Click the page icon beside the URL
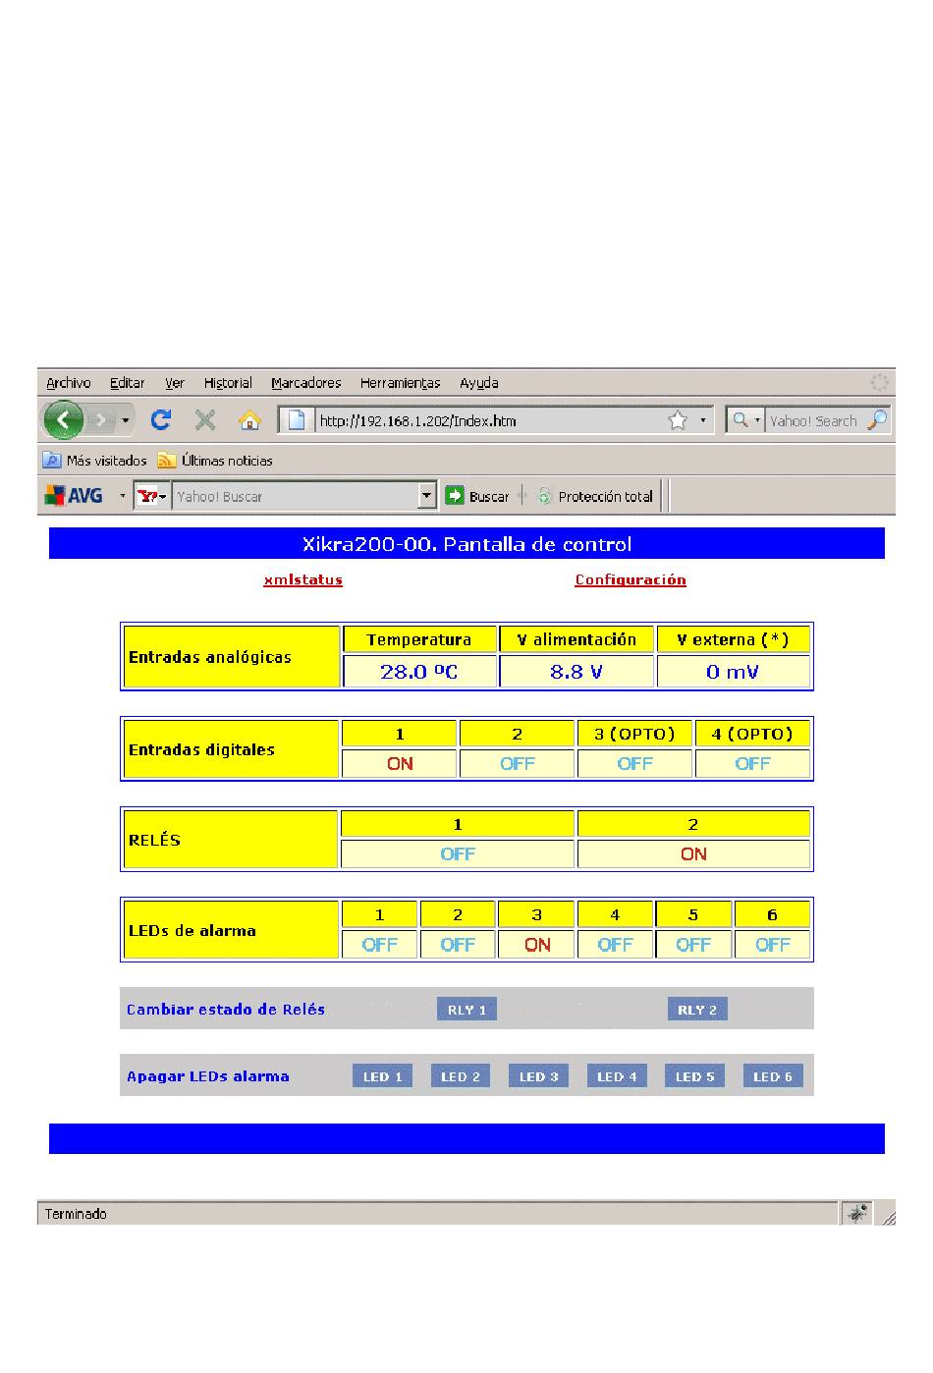Image resolution: width=933 pixels, height=1373 pixels. click(x=297, y=420)
